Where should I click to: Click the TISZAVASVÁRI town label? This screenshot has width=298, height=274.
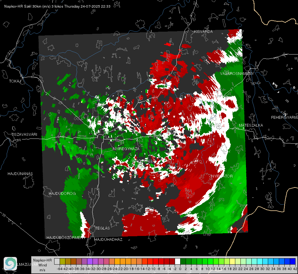(24, 135)
